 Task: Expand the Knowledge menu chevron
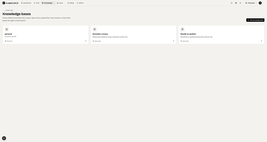click(54, 3)
